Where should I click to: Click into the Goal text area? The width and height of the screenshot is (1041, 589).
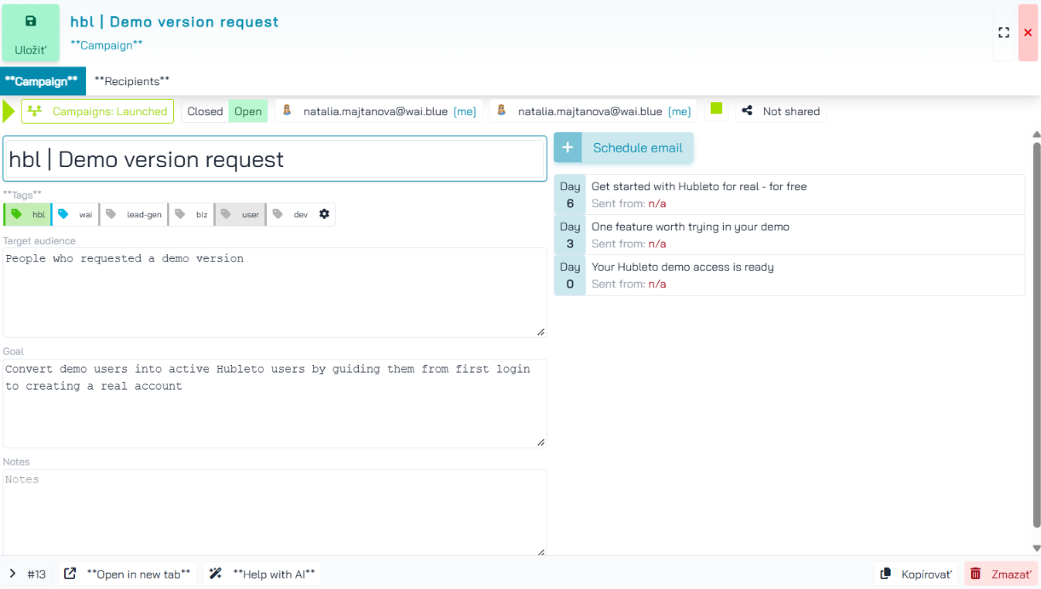point(275,403)
